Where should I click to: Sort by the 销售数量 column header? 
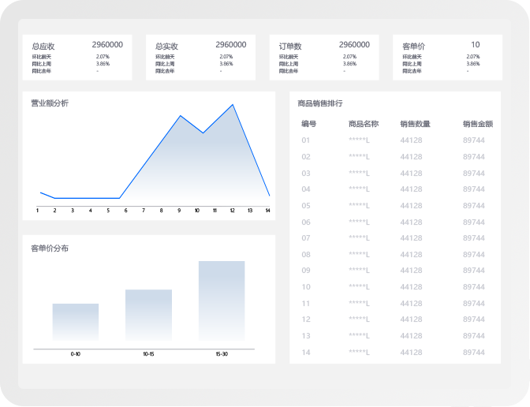(415, 124)
